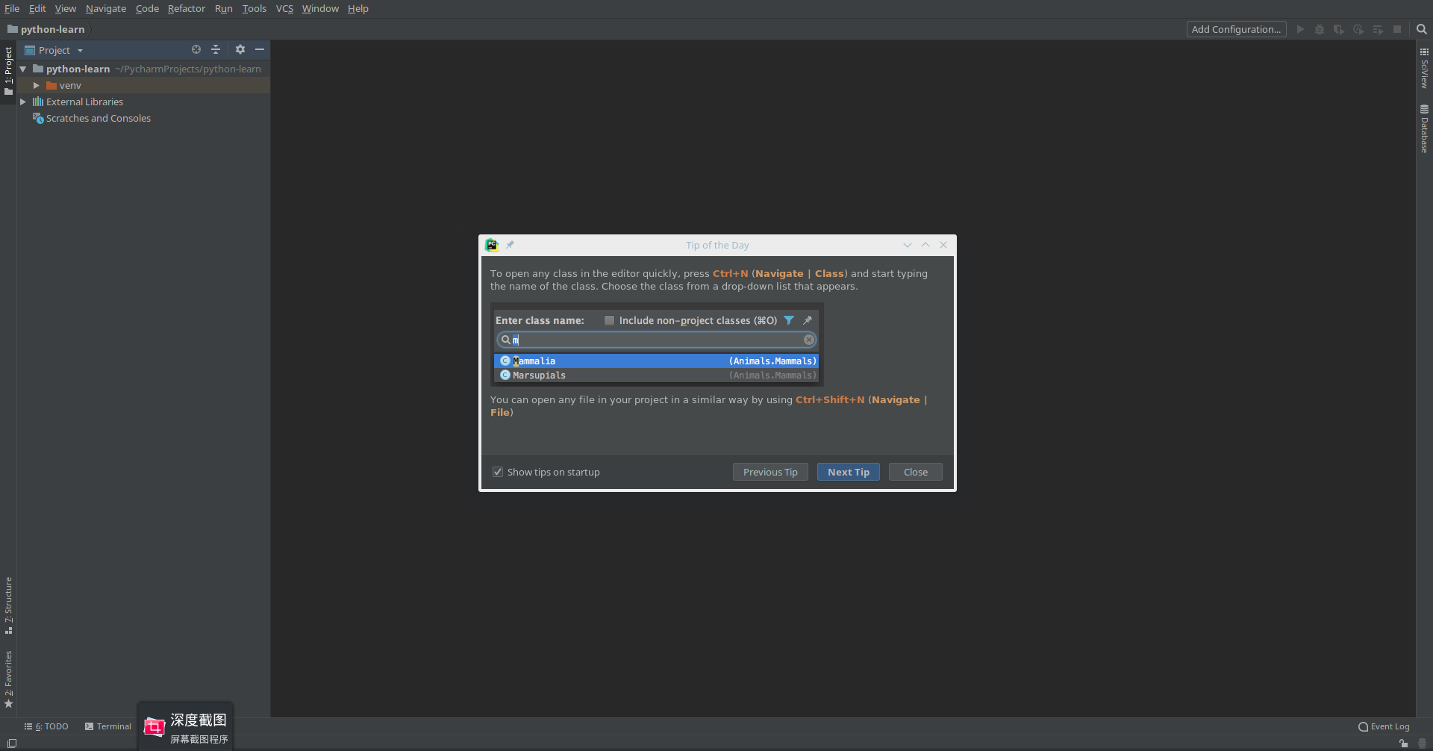Open the 7: Structure side tab
The height and width of the screenshot is (751, 1433).
(x=8, y=605)
